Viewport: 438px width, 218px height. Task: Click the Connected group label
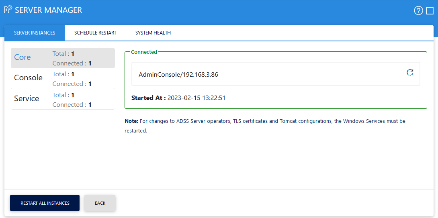click(144, 52)
